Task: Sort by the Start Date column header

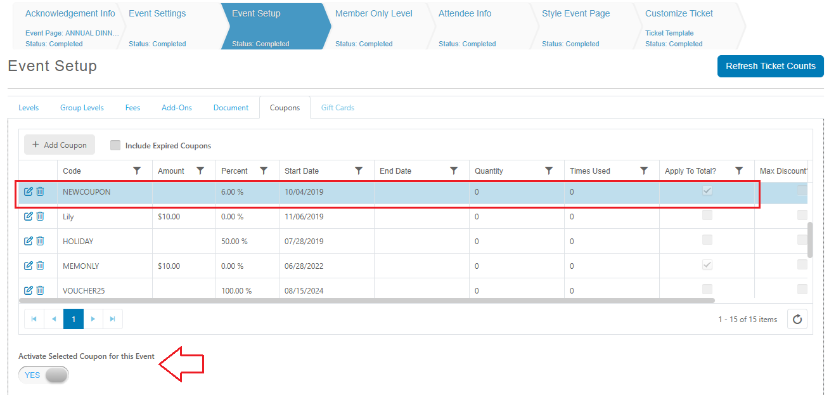Action: [302, 171]
